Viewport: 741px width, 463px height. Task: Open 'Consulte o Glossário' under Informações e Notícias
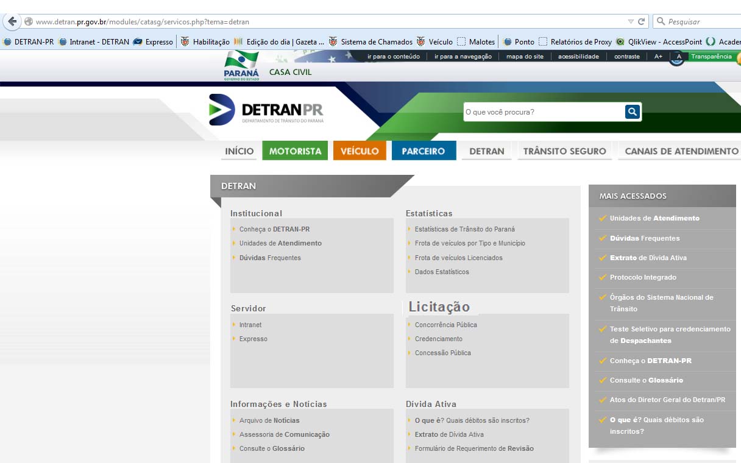click(272, 448)
